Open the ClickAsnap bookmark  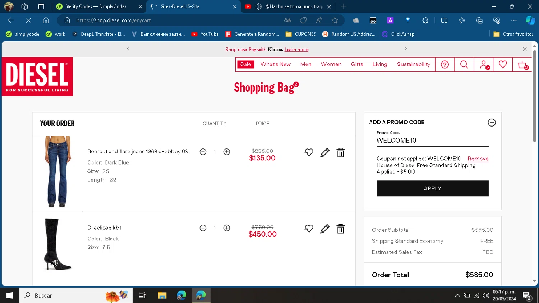click(398, 34)
